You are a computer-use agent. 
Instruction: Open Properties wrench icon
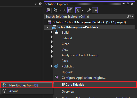[x=89, y=10]
